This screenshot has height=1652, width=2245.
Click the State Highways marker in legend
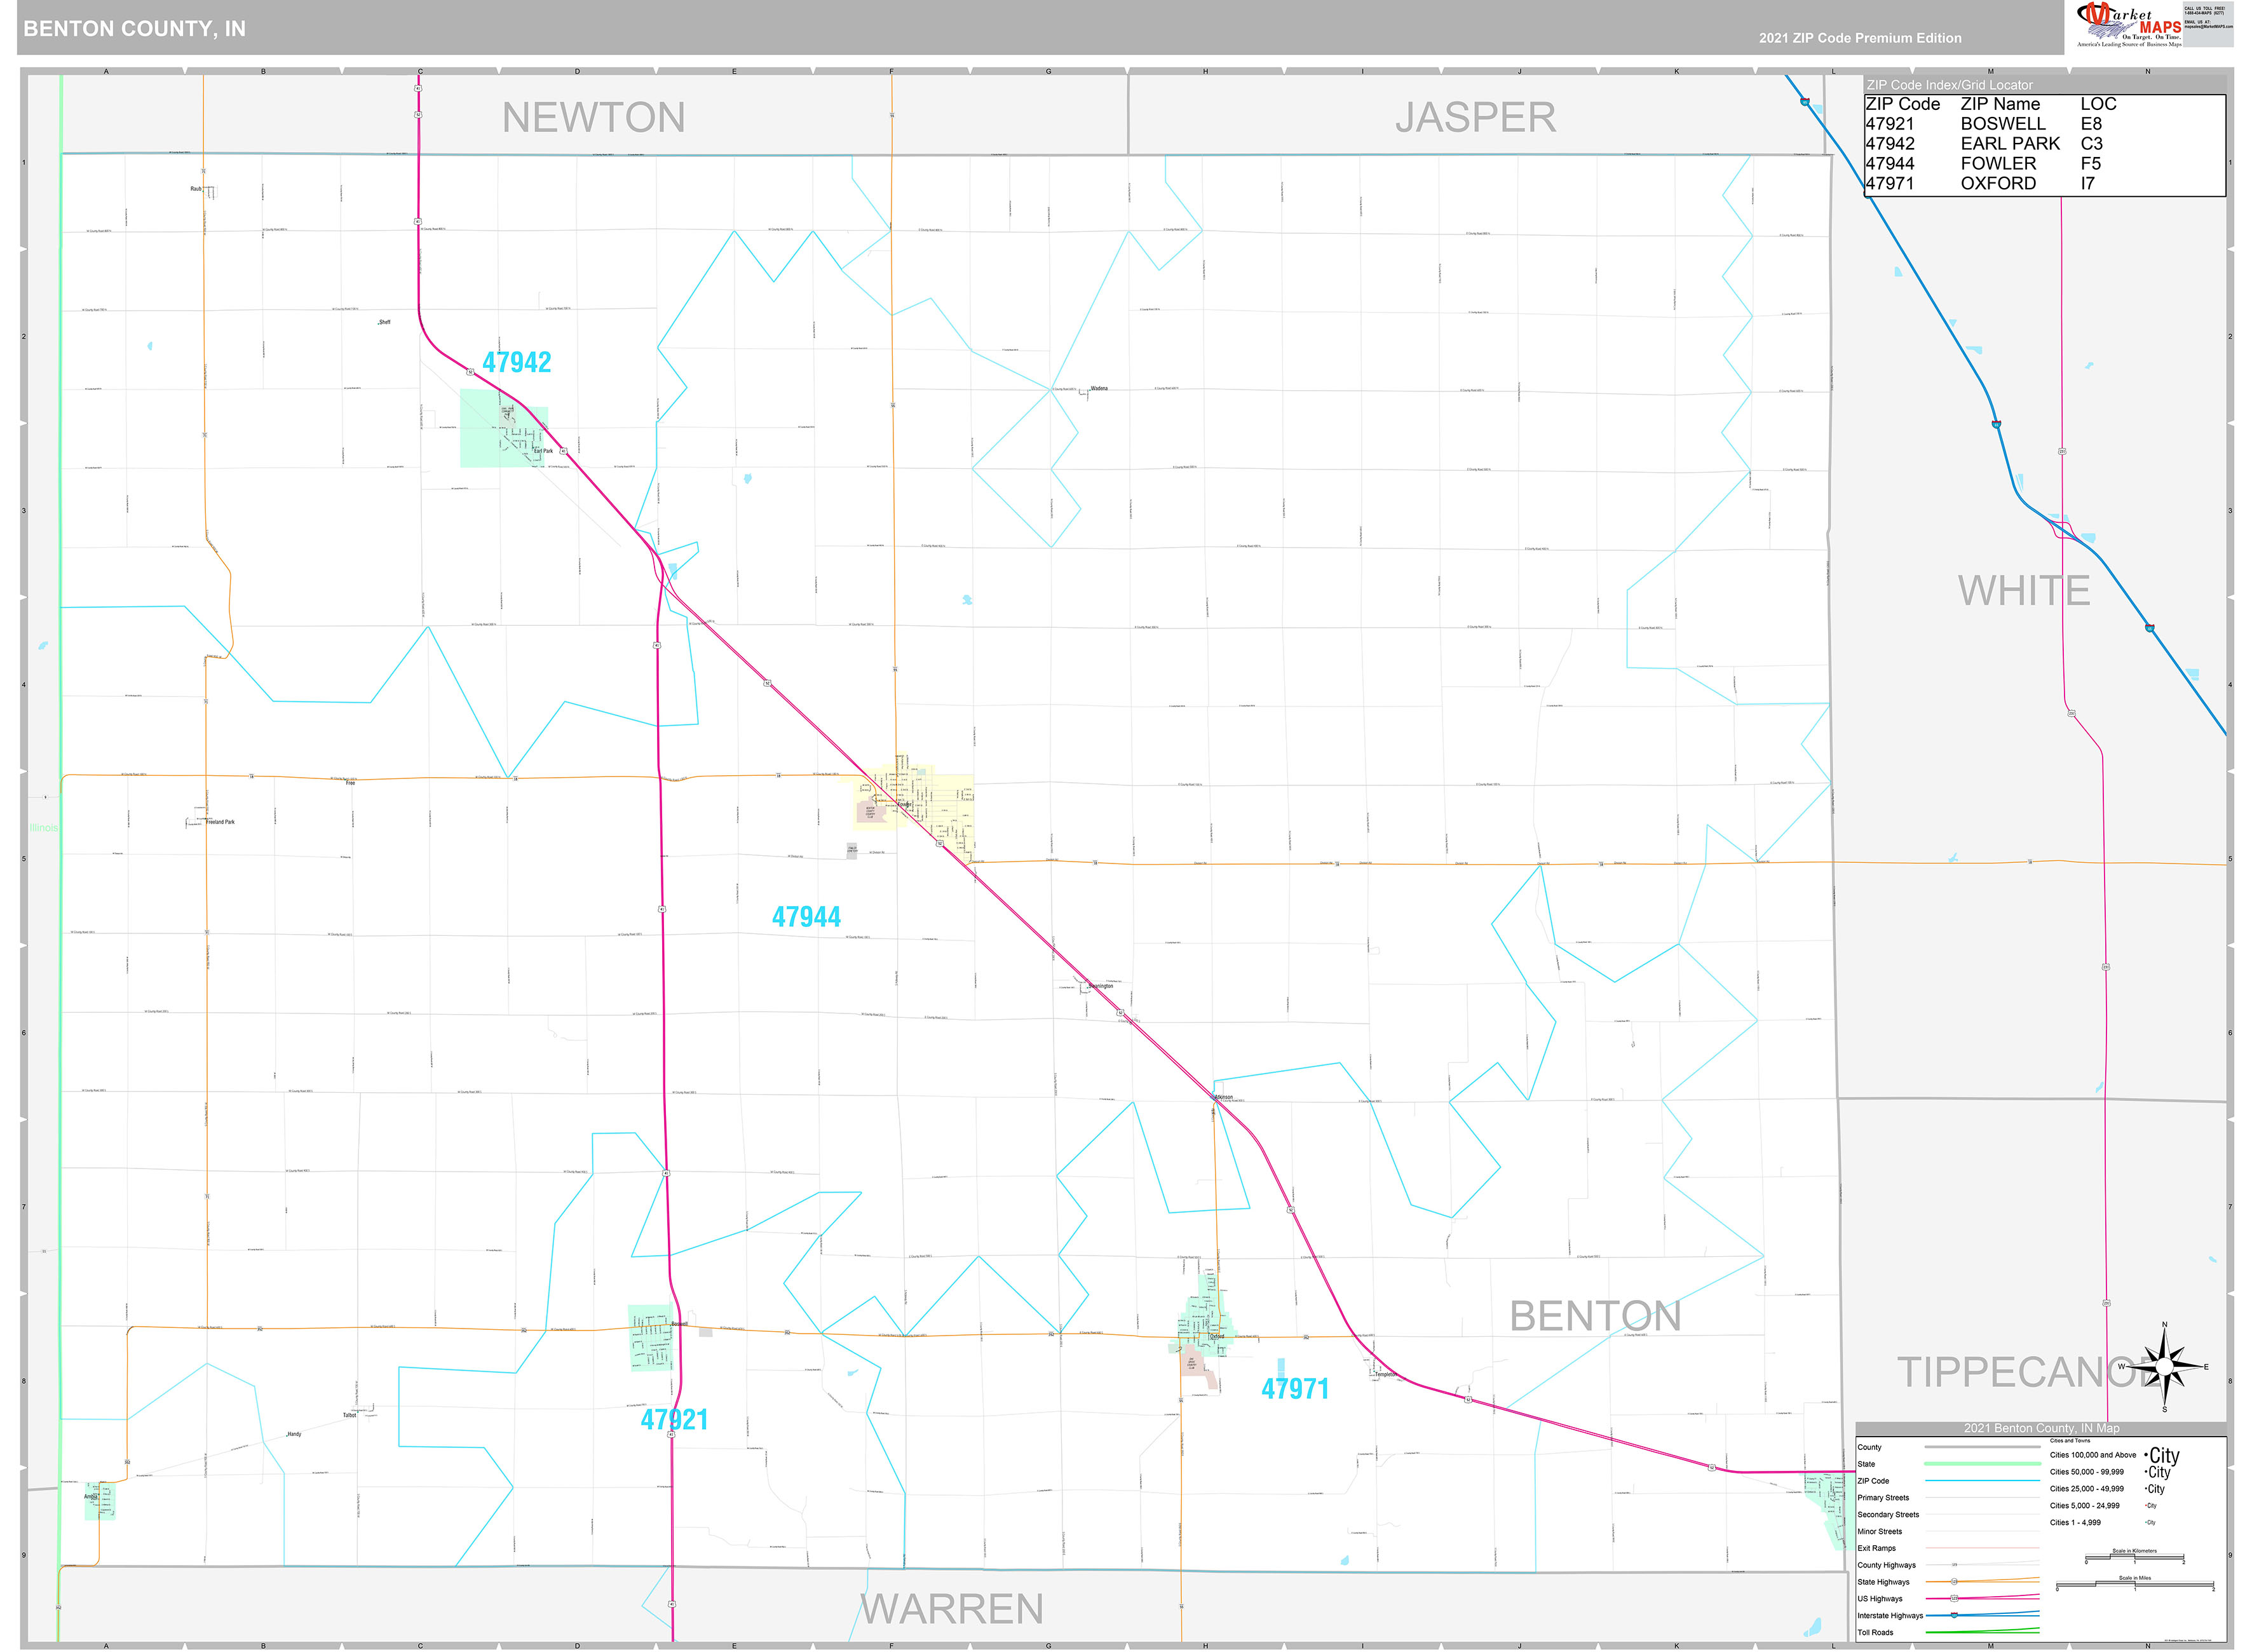click(1954, 1582)
